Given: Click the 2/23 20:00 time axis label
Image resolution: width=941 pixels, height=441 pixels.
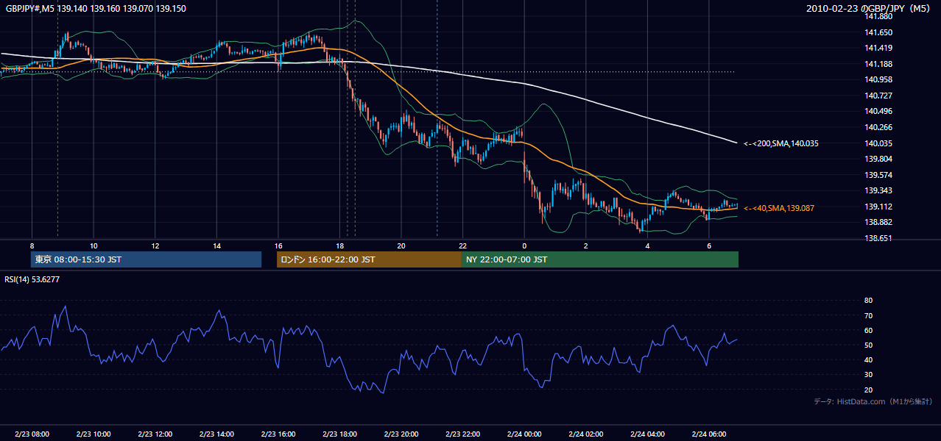Looking at the screenshot, I should coord(401,434).
